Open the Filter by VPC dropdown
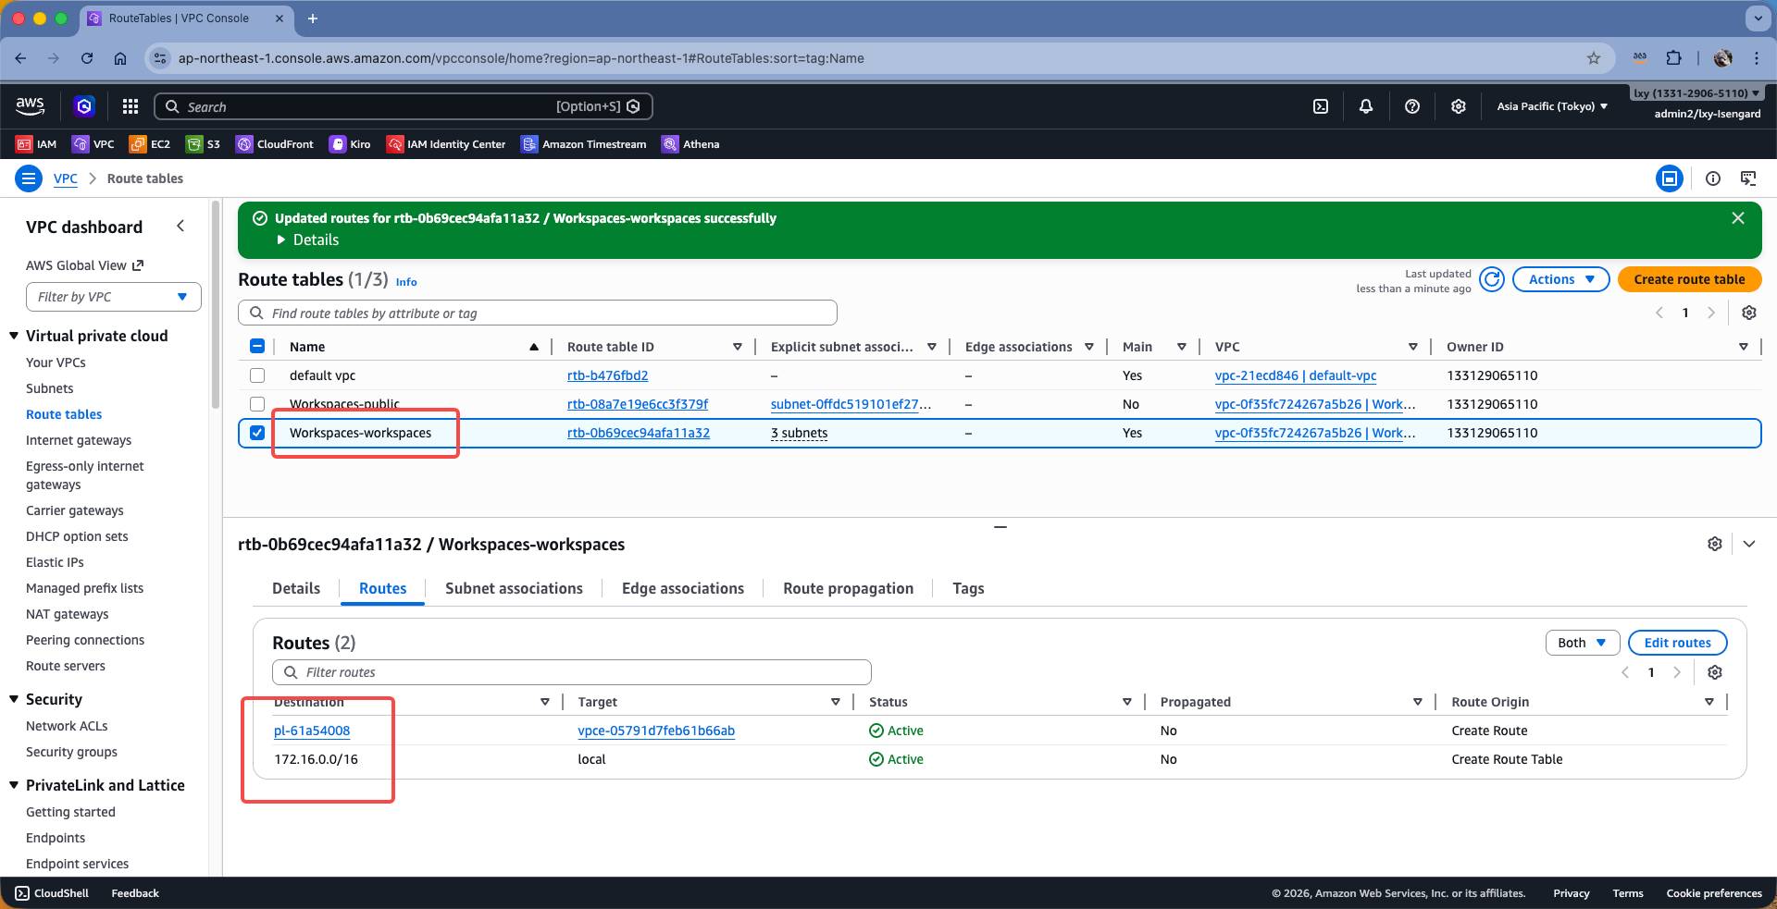Image resolution: width=1777 pixels, height=909 pixels. click(113, 297)
